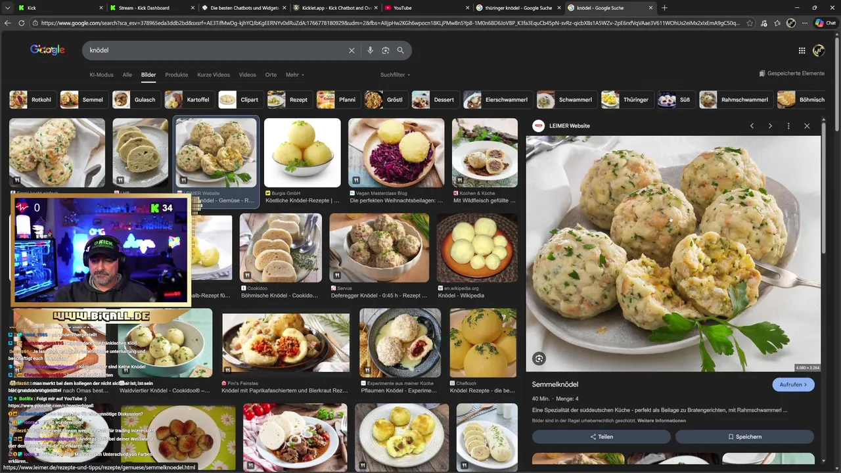Click into the knödel search field
Image resolution: width=841 pixels, height=473 pixels.
click(217, 50)
